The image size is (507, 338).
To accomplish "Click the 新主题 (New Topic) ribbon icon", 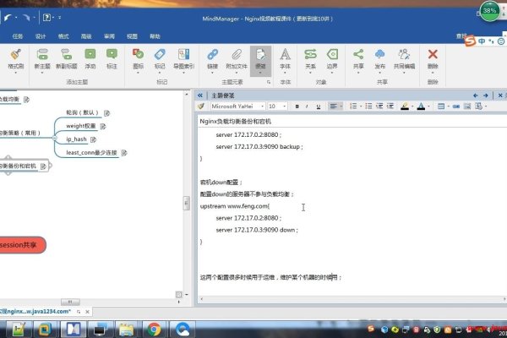I will tap(42, 56).
